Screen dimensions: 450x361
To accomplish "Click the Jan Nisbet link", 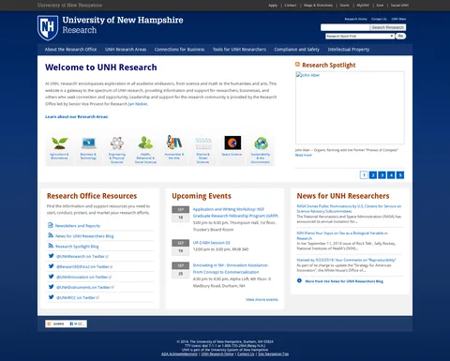I will (138, 104).
